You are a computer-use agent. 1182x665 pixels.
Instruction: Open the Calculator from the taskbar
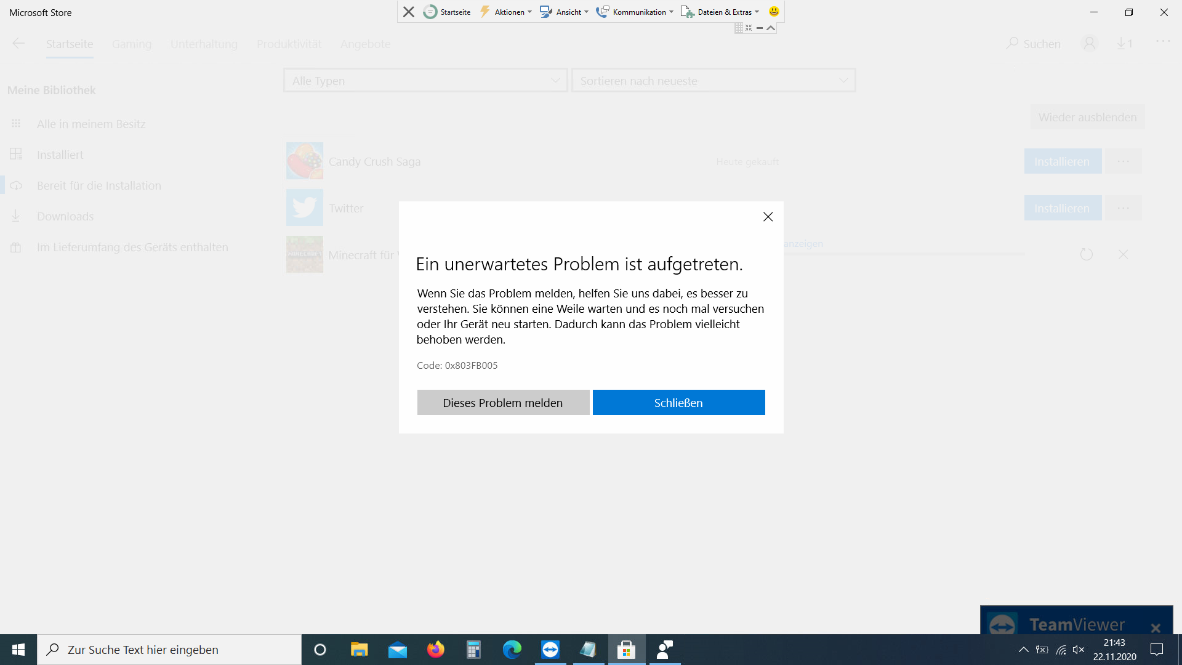tap(473, 650)
